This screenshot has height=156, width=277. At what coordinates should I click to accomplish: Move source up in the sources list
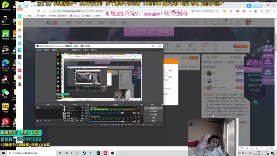click(x=77, y=121)
